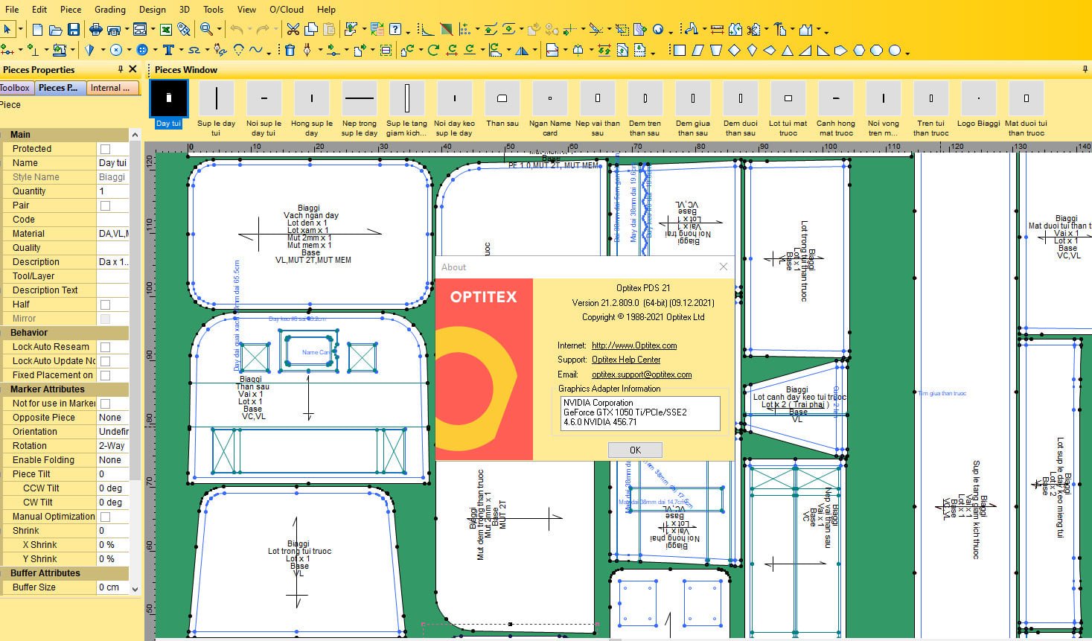Enable the Pair checkbox
This screenshot has height=641, width=1092.
click(x=105, y=205)
